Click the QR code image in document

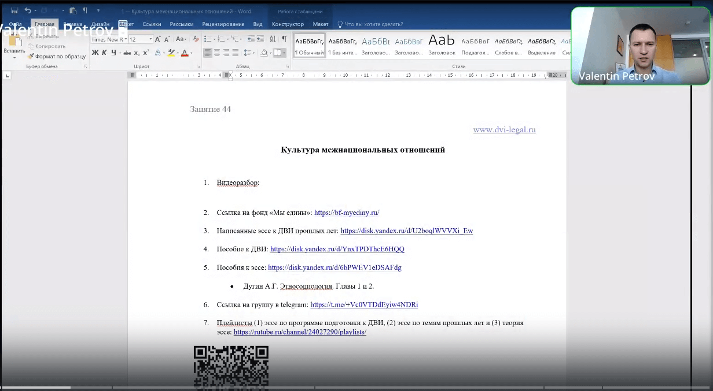[x=231, y=367]
